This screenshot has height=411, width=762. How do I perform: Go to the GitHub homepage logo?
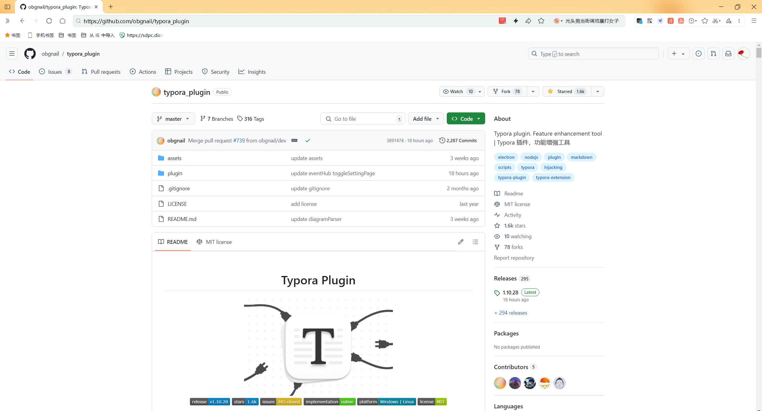[x=30, y=54]
